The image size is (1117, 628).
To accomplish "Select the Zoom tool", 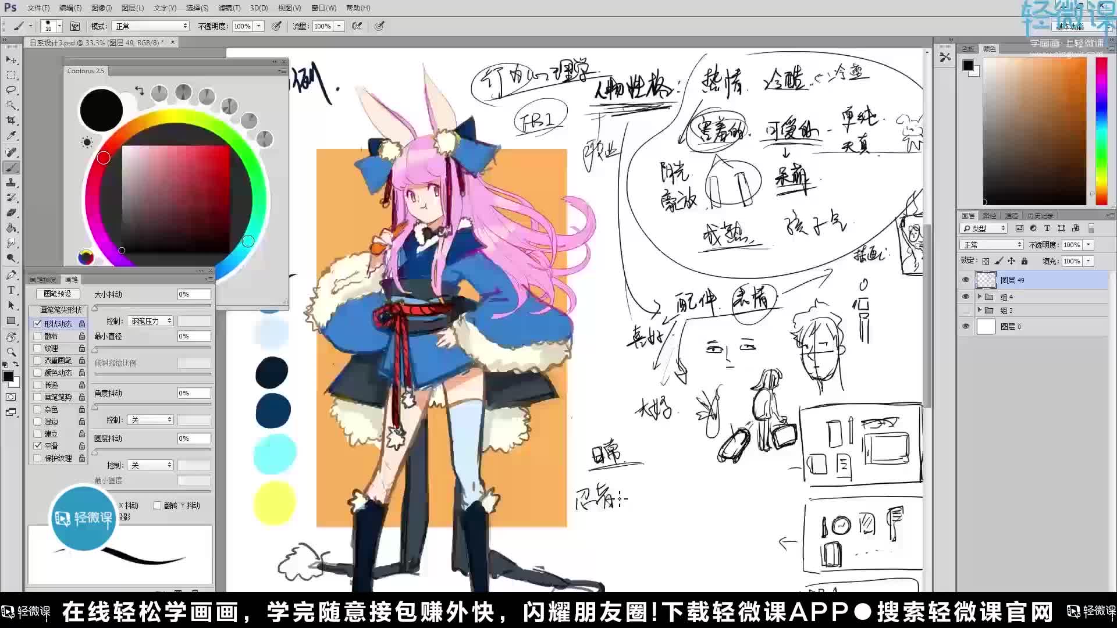I will tap(11, 352).
